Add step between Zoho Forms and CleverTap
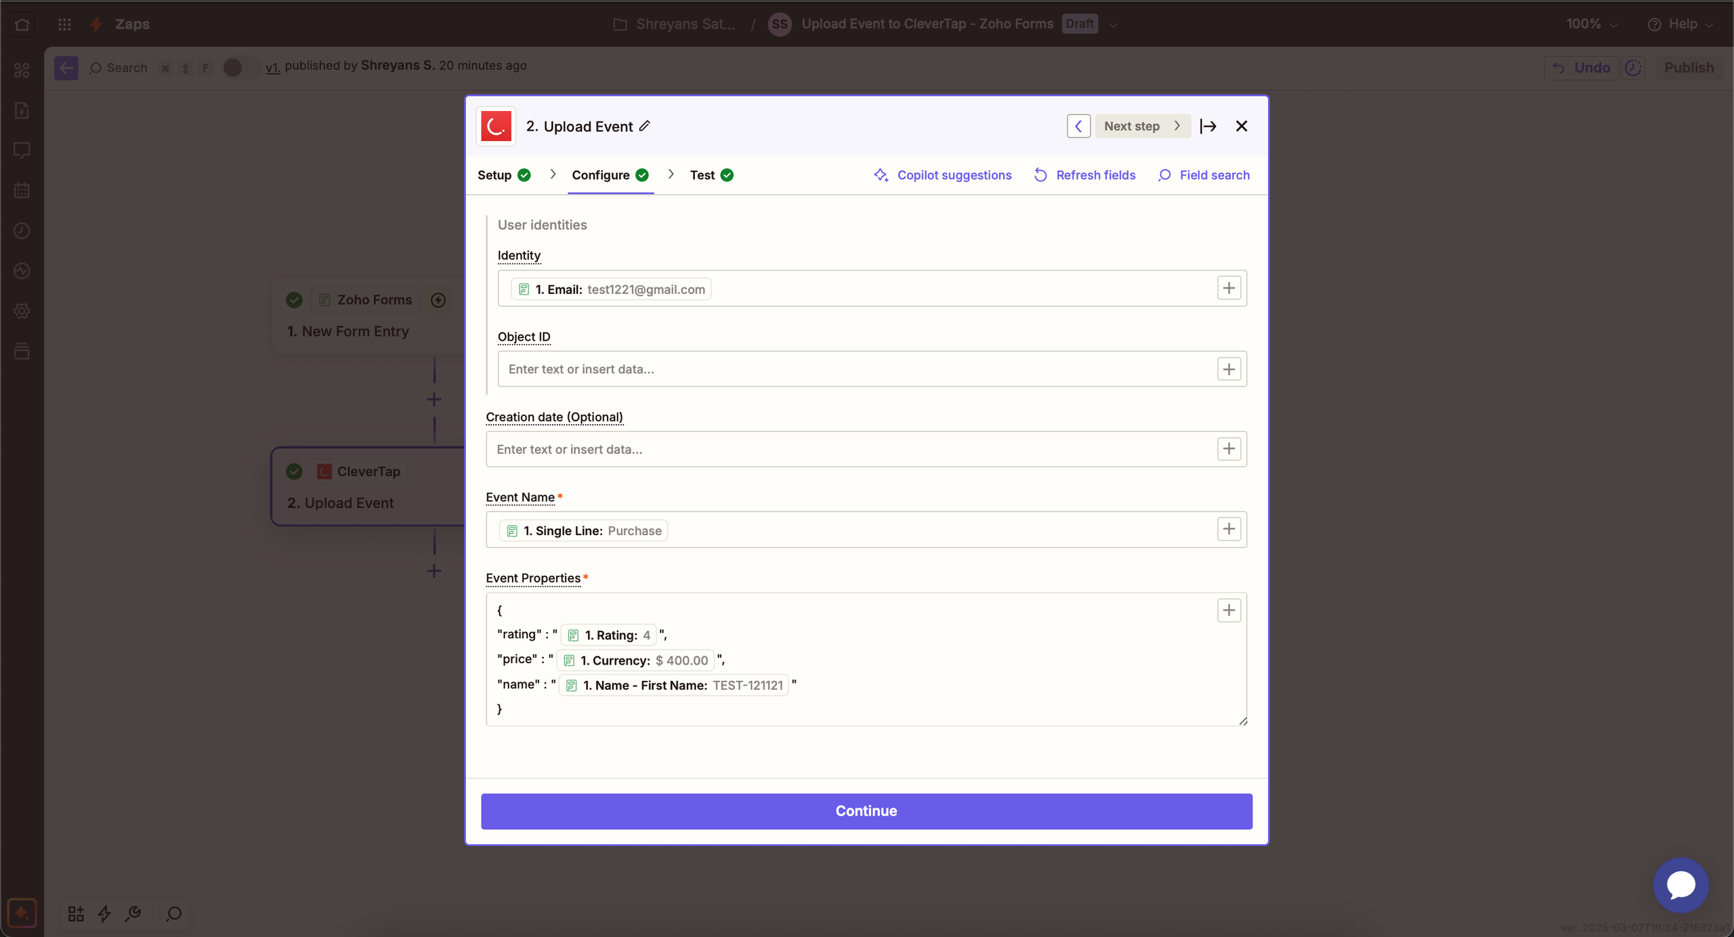Screen dimensions: 1734x937 (434, 400)
